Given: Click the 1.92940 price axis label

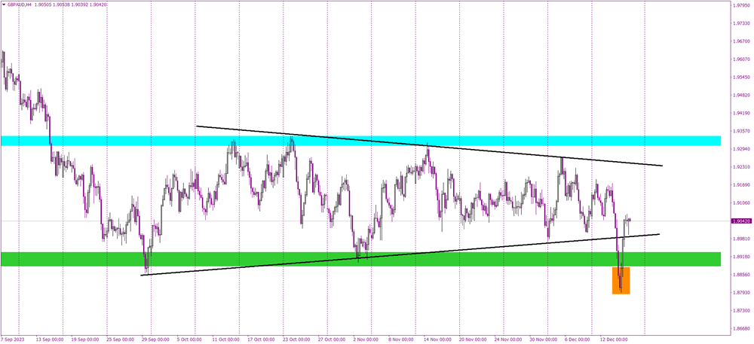Looking at the screenshot, I should (x=742, y=149).
